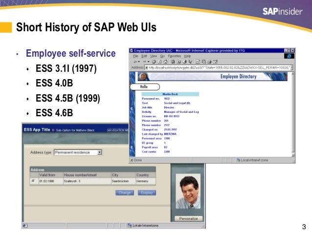312x234 pixels.
Task: Click the Hello pill button
Action: point(145,86)
